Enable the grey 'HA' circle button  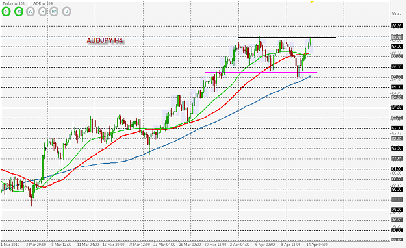click(54, 12)
